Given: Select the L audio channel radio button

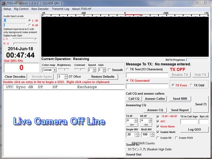Looking at the screenshot, I should pos(29,21).
